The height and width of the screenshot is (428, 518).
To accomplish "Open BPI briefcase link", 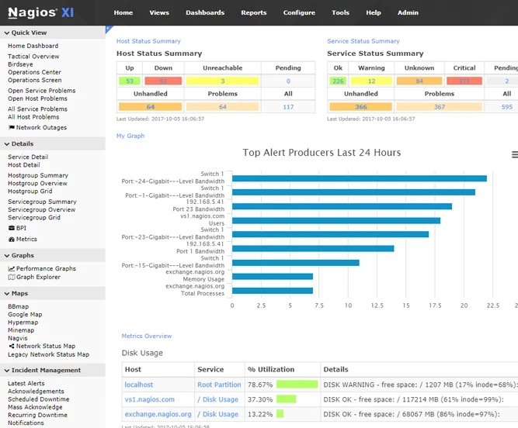I will 17,228.
